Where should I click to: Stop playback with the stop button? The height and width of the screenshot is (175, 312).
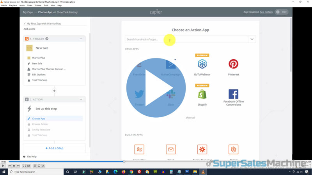point(14,166)
